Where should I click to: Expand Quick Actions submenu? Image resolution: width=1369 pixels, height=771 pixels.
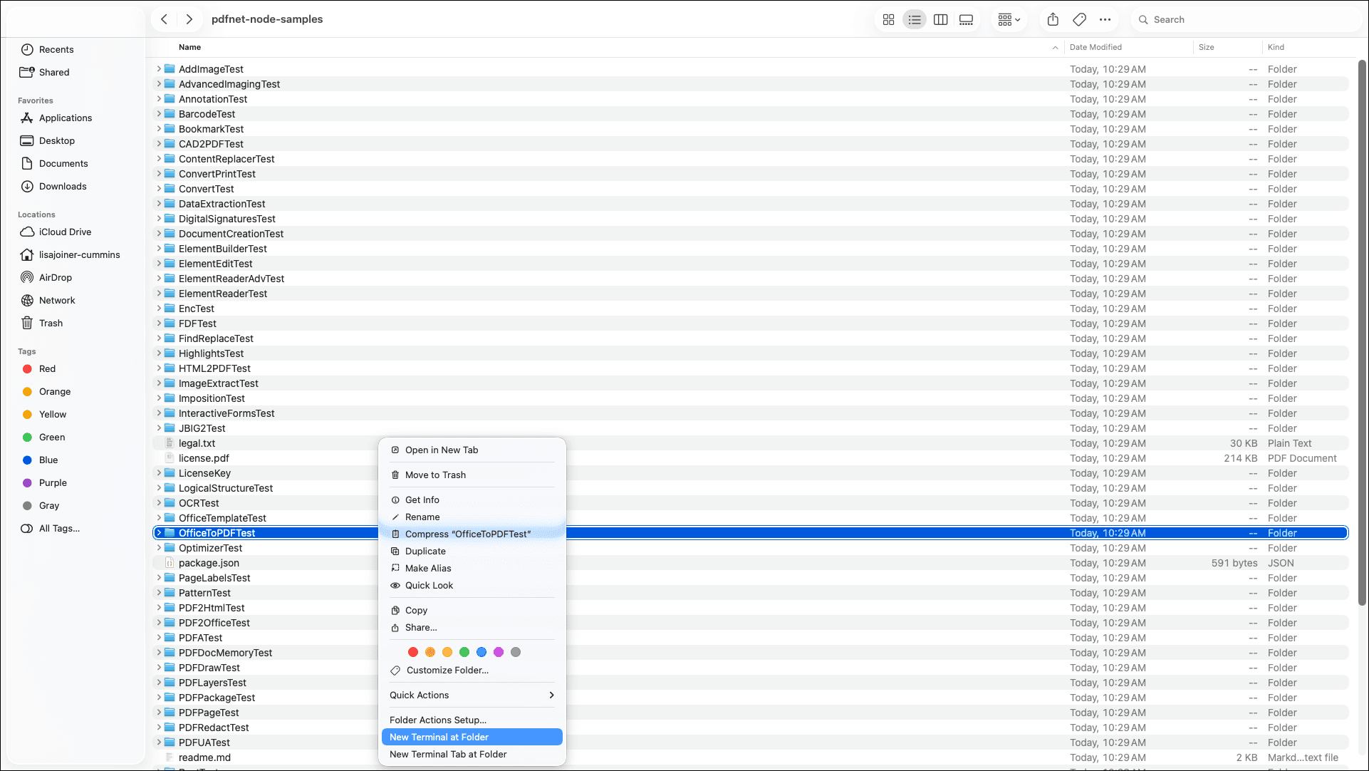click(x=472, y=695)
